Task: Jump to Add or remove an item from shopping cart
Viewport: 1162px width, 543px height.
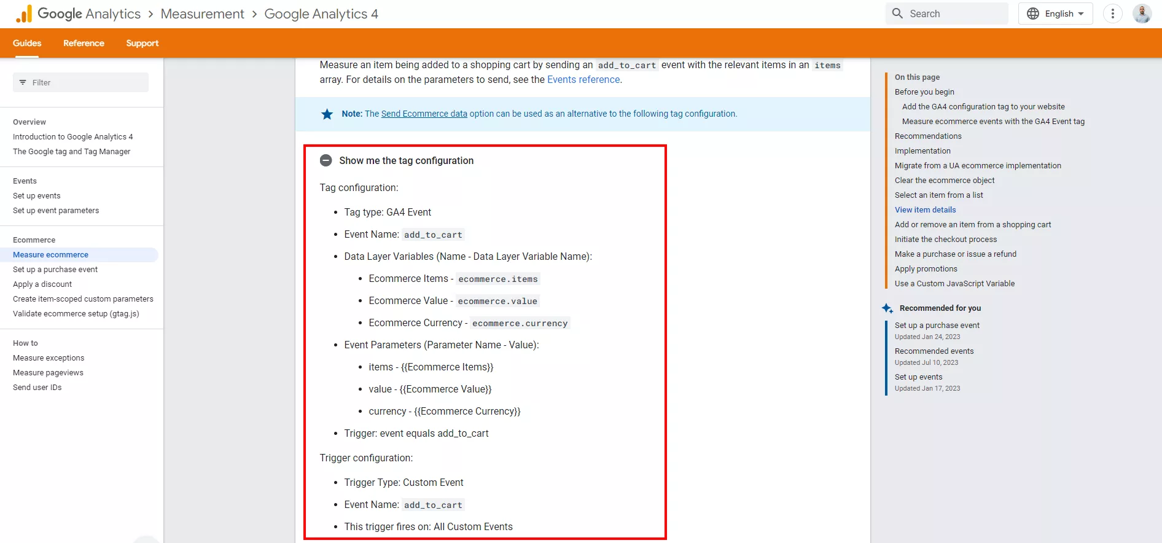Action: (973, 224)
